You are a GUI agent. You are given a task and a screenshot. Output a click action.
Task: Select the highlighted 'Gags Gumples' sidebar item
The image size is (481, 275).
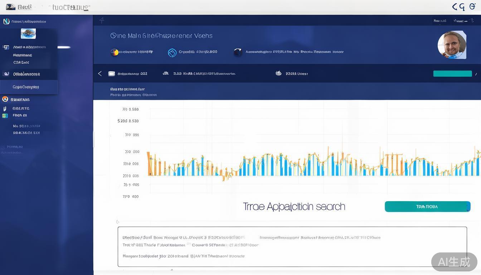pos(29,87)
